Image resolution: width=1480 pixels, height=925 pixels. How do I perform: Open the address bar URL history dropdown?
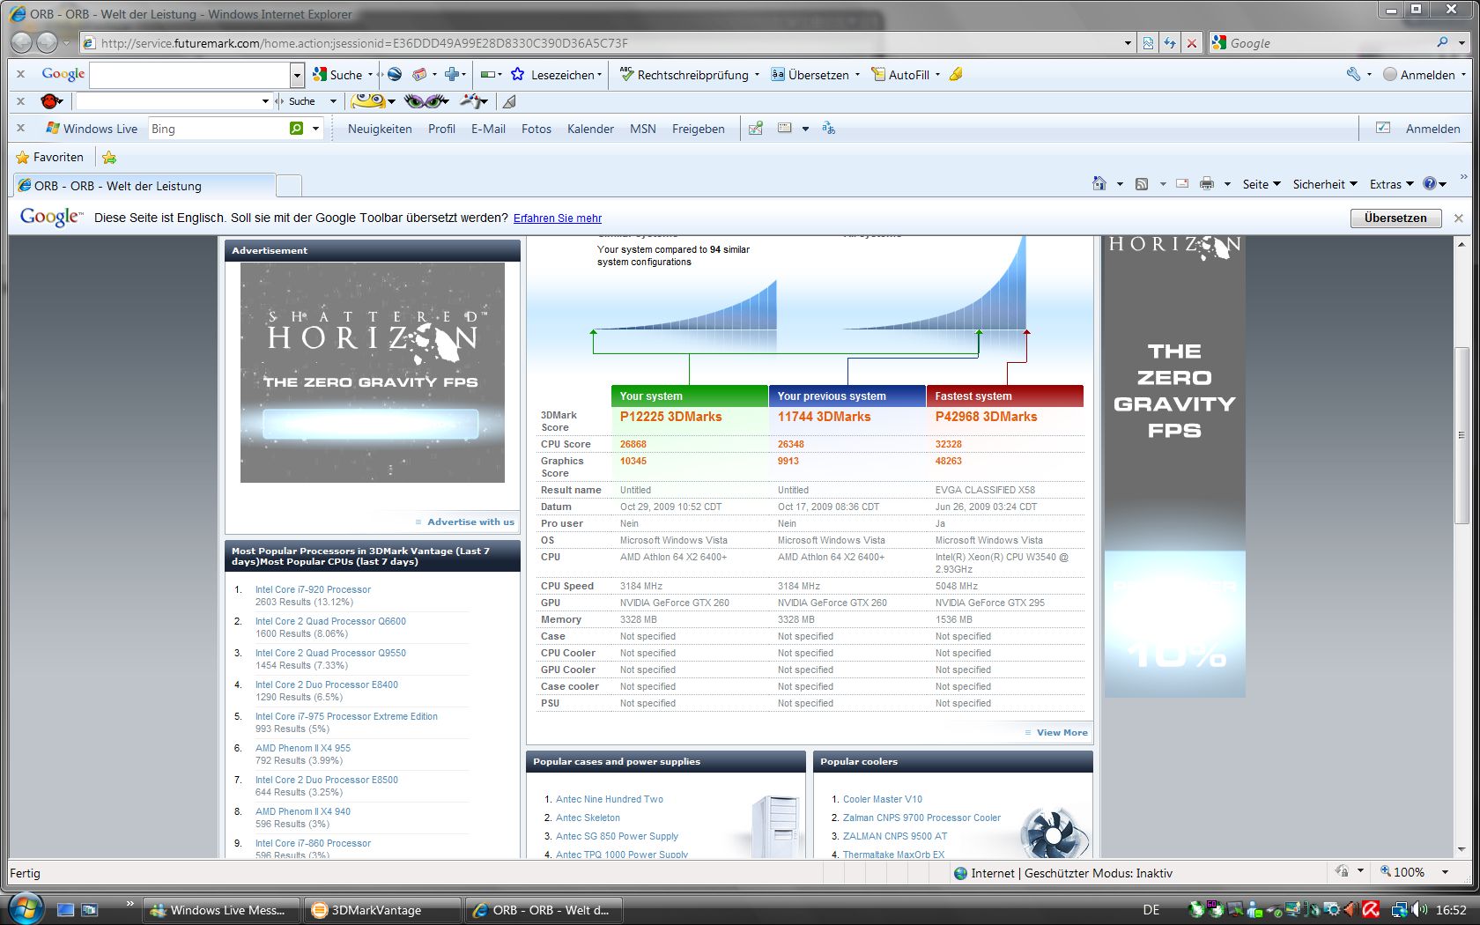(1128, 42)
